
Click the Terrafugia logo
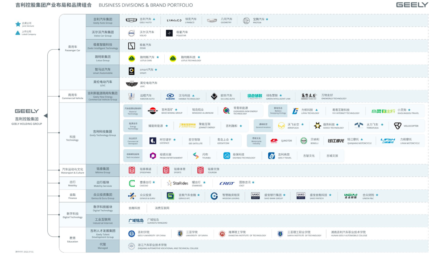point(359,125)
